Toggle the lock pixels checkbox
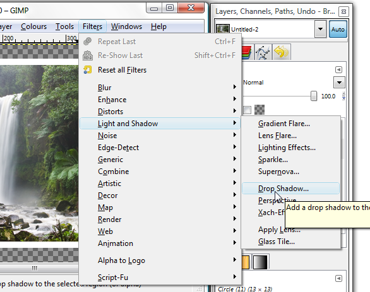Viewport: 370px width, 292px height. click(247, 110)
